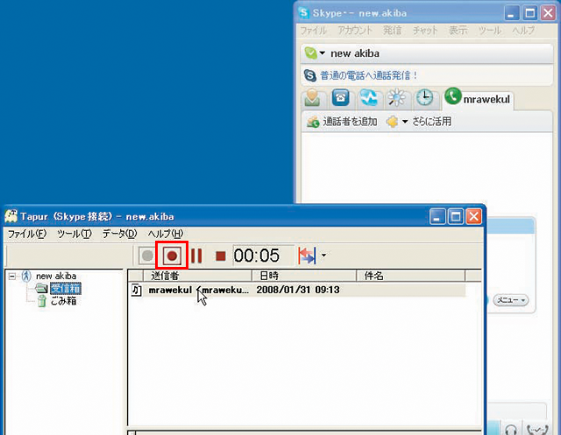The image size is (561, 435).
Task: Click the メニュー dropdown button in Skype
Action: tap(510, 300)
